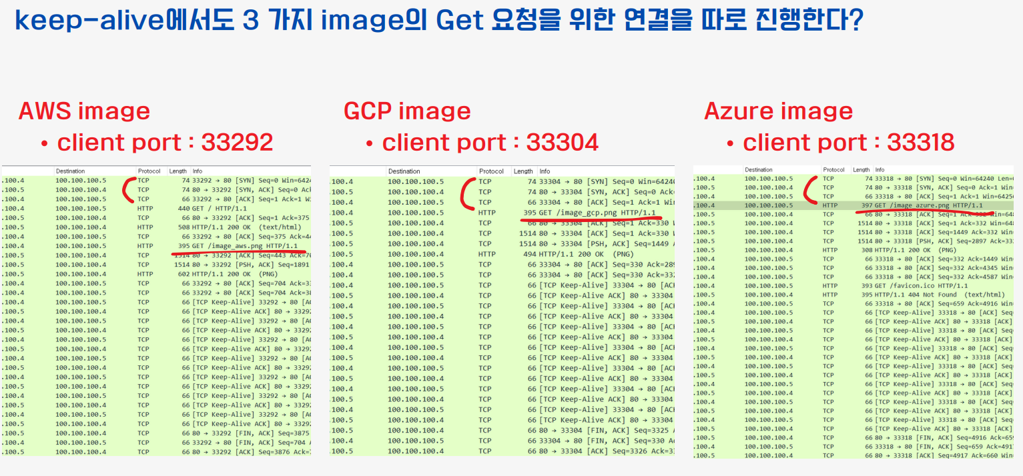
Task: Select the 'GET /favicon.ico HTTP/1.1' row
Action: click(854, 286)
